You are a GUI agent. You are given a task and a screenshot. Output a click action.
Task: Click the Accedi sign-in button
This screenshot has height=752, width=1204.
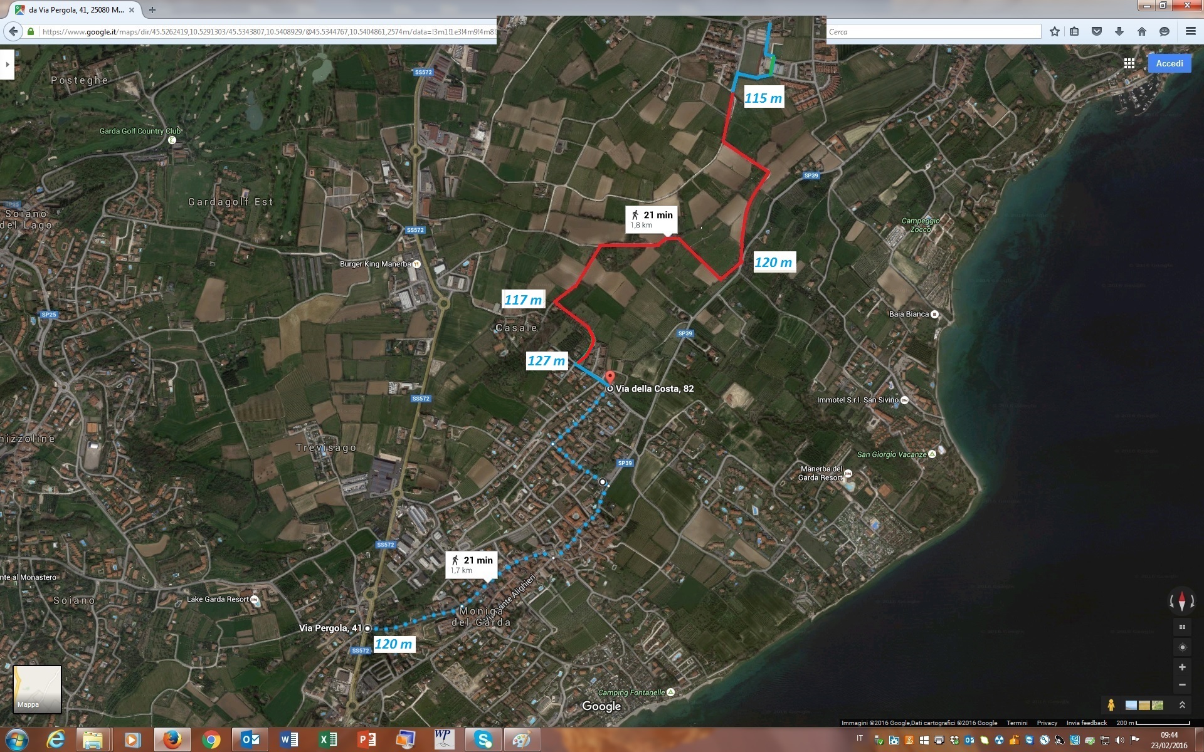click(1169, 63)
